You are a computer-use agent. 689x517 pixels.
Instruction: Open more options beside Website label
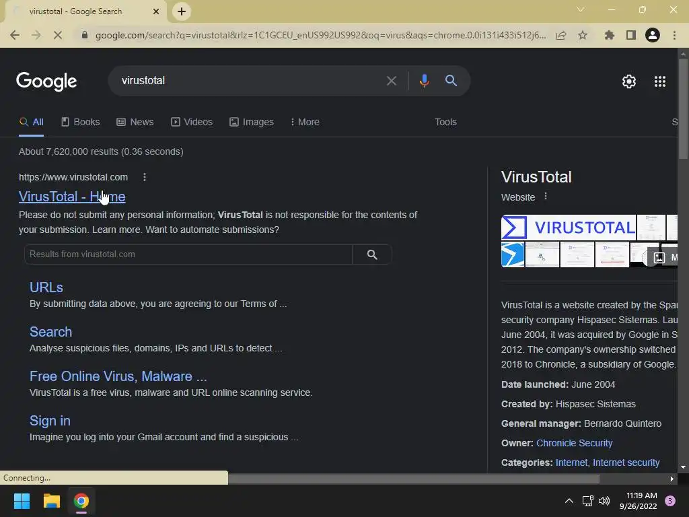point(546,197)
